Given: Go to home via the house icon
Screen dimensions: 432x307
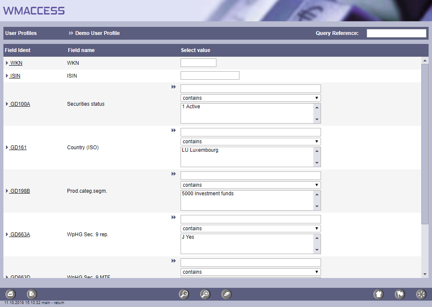Looking at the screenshot, I should tap(379, 294).
